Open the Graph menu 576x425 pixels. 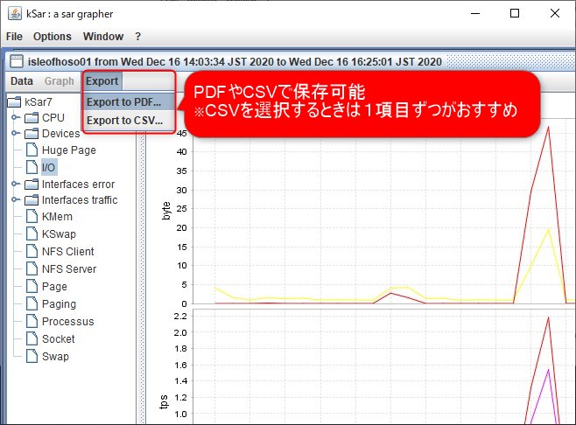click(x=60, y=80)
